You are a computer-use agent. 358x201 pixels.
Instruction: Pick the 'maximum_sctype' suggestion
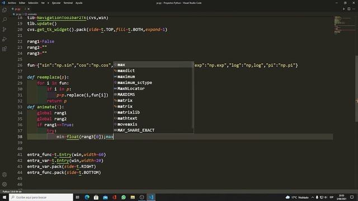tap(153, 83)
